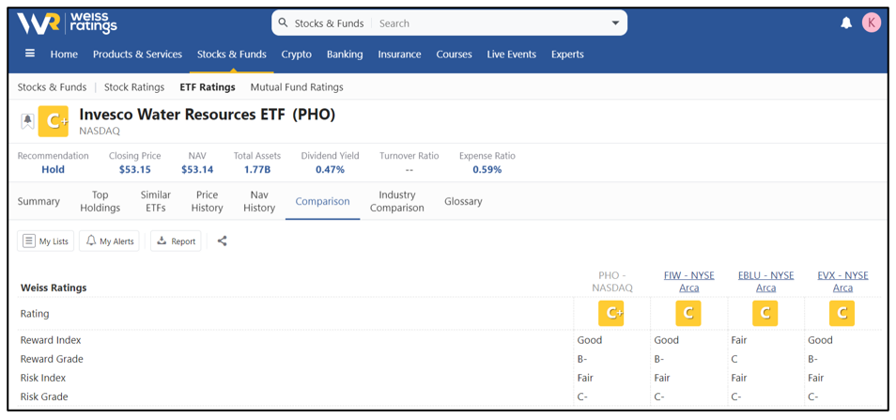Open FIW - NYSE Arca link
The height and width of the screenshot is (420, 896).
tap(689, 282)
